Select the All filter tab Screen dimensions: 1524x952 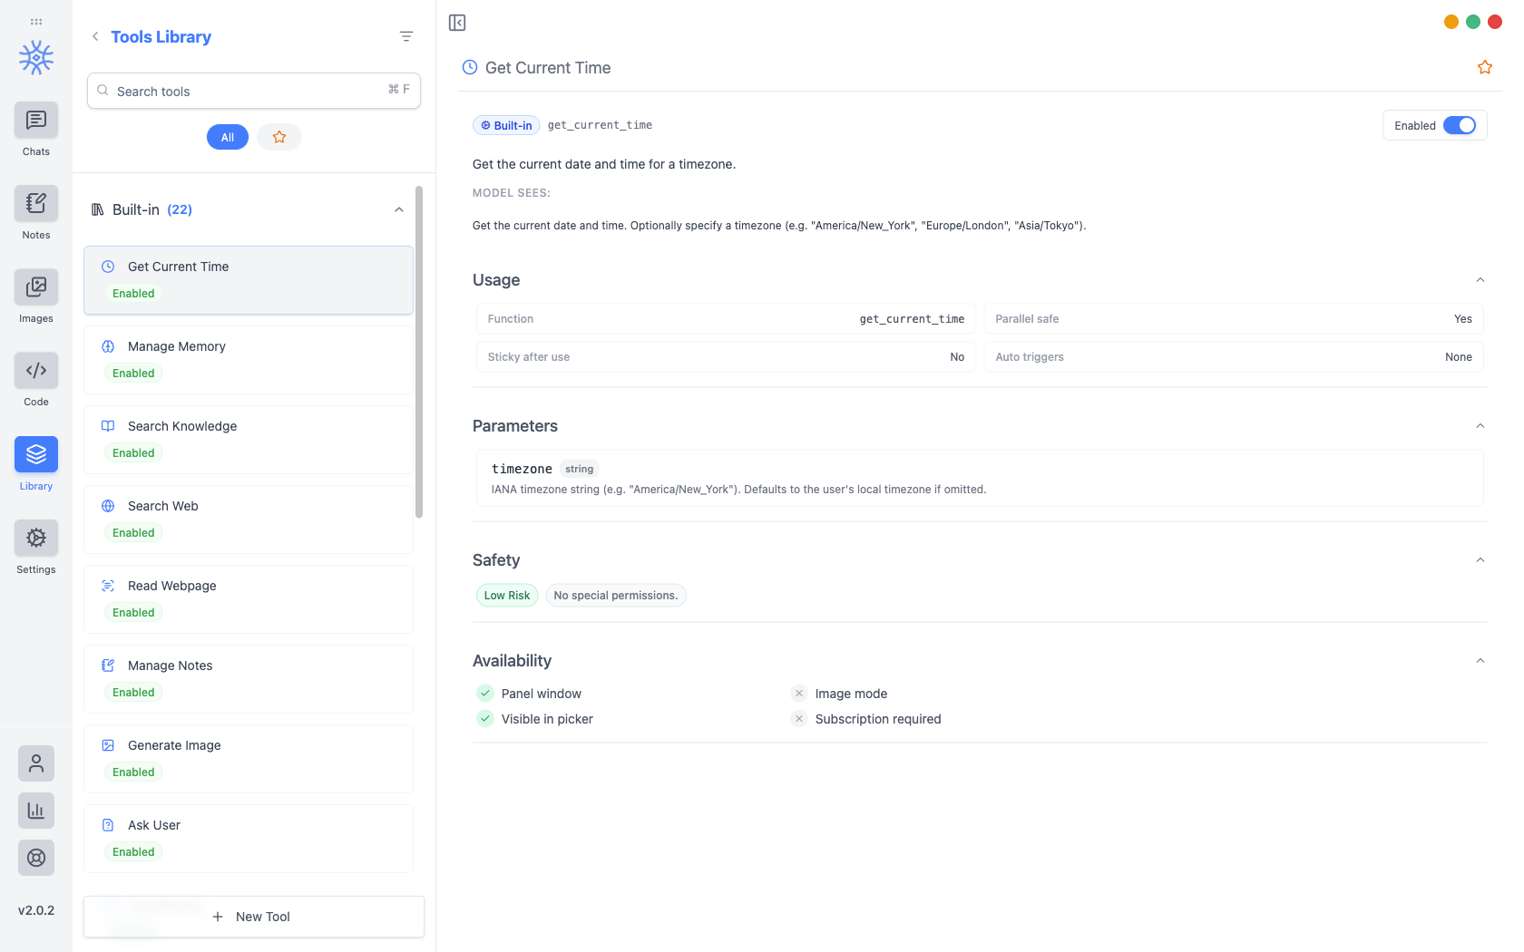pos(228,137)
